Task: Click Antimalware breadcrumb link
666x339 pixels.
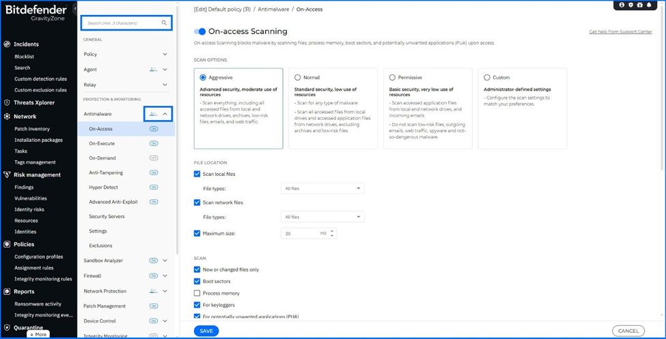Action: tap(273, 9)
